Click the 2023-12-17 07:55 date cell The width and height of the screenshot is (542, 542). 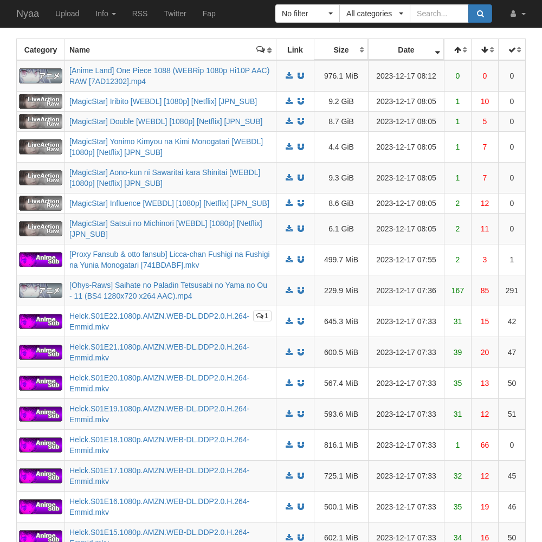tap(406, 260)
